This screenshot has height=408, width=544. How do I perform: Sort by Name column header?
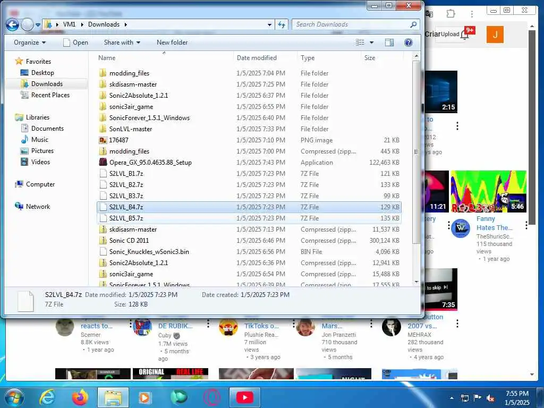pos(106,58)
